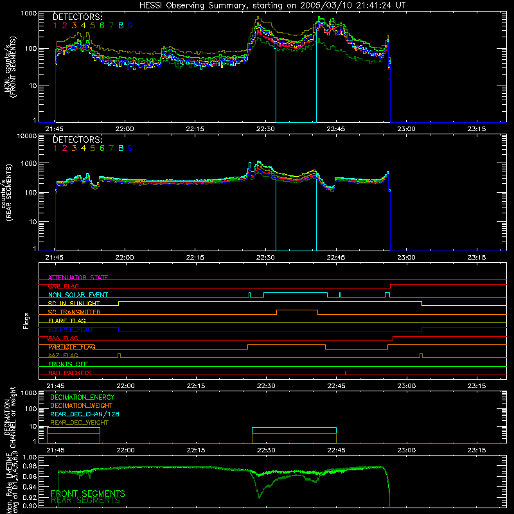514x514 pixels.
Task: Click FRONT SEGMENTS legend in livetime plot
Action: tap(88, 493)
